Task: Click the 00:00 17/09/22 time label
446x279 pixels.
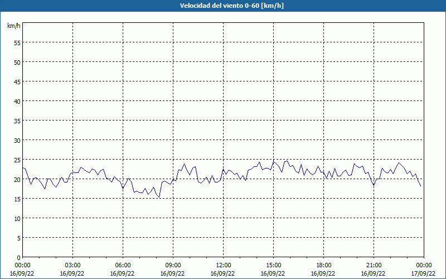Action: (423, 270)
